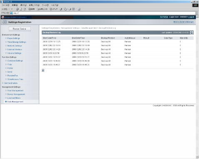Click the browser Stop icon in toolbar
The height and width of the screenshot is (159, 199).
pyautogui.click(x=17, y=9)
